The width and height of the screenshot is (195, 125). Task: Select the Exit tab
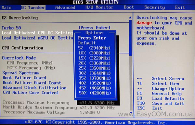tap(180, 7)
